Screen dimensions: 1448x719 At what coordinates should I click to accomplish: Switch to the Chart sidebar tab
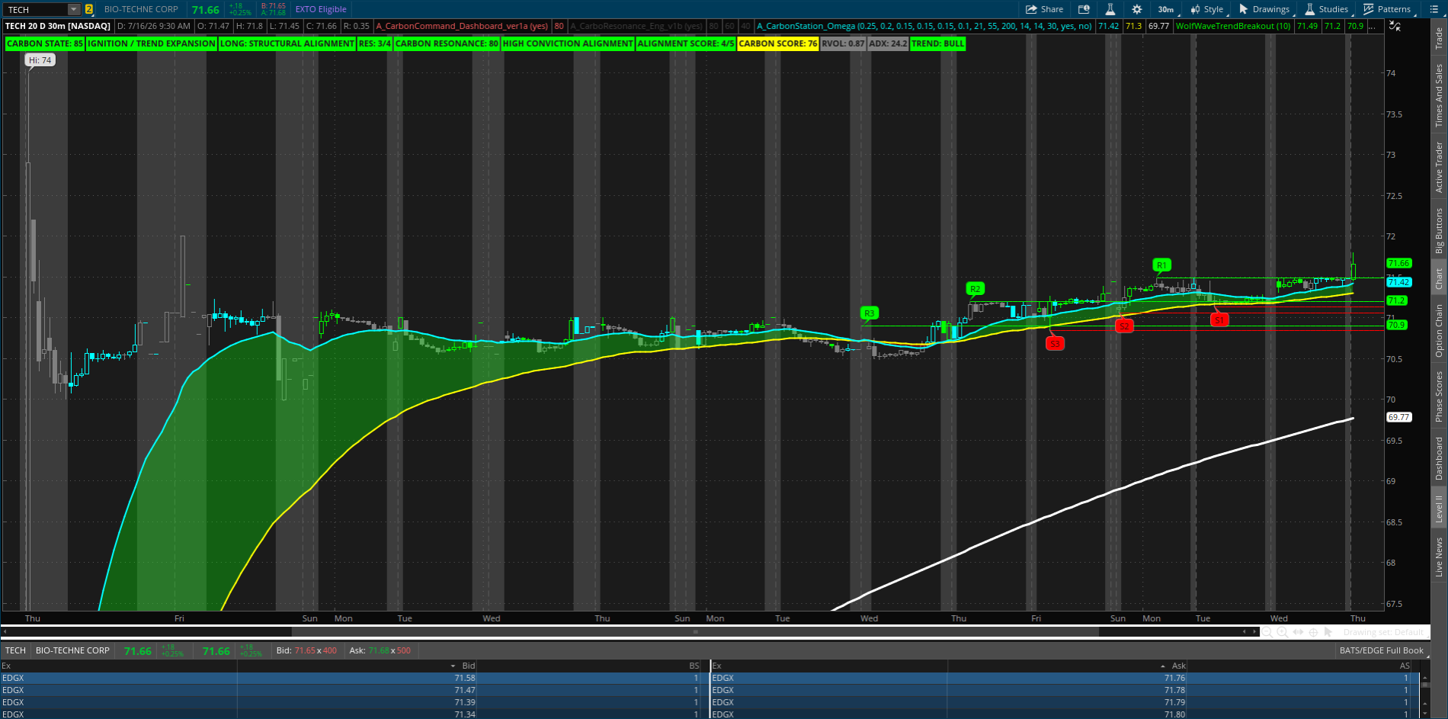pos(1439,278)
